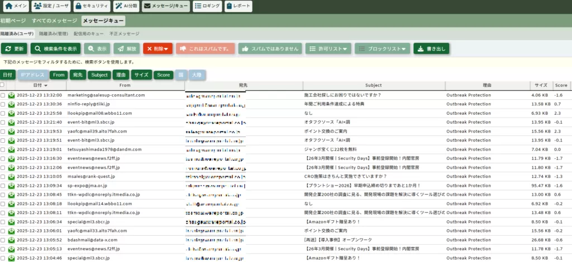The image size is (572, 262).
Task: Click 検索条件を表示 search button
Action: 55,48
